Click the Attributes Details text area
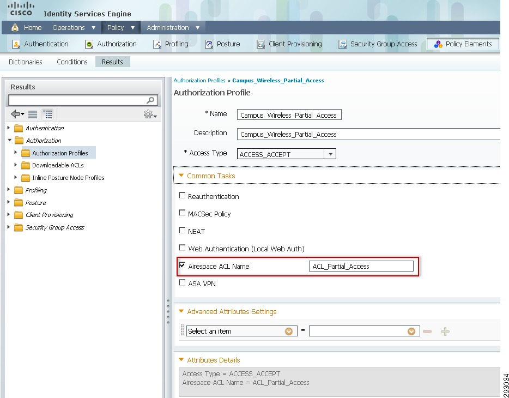 [x=339, y=382]
